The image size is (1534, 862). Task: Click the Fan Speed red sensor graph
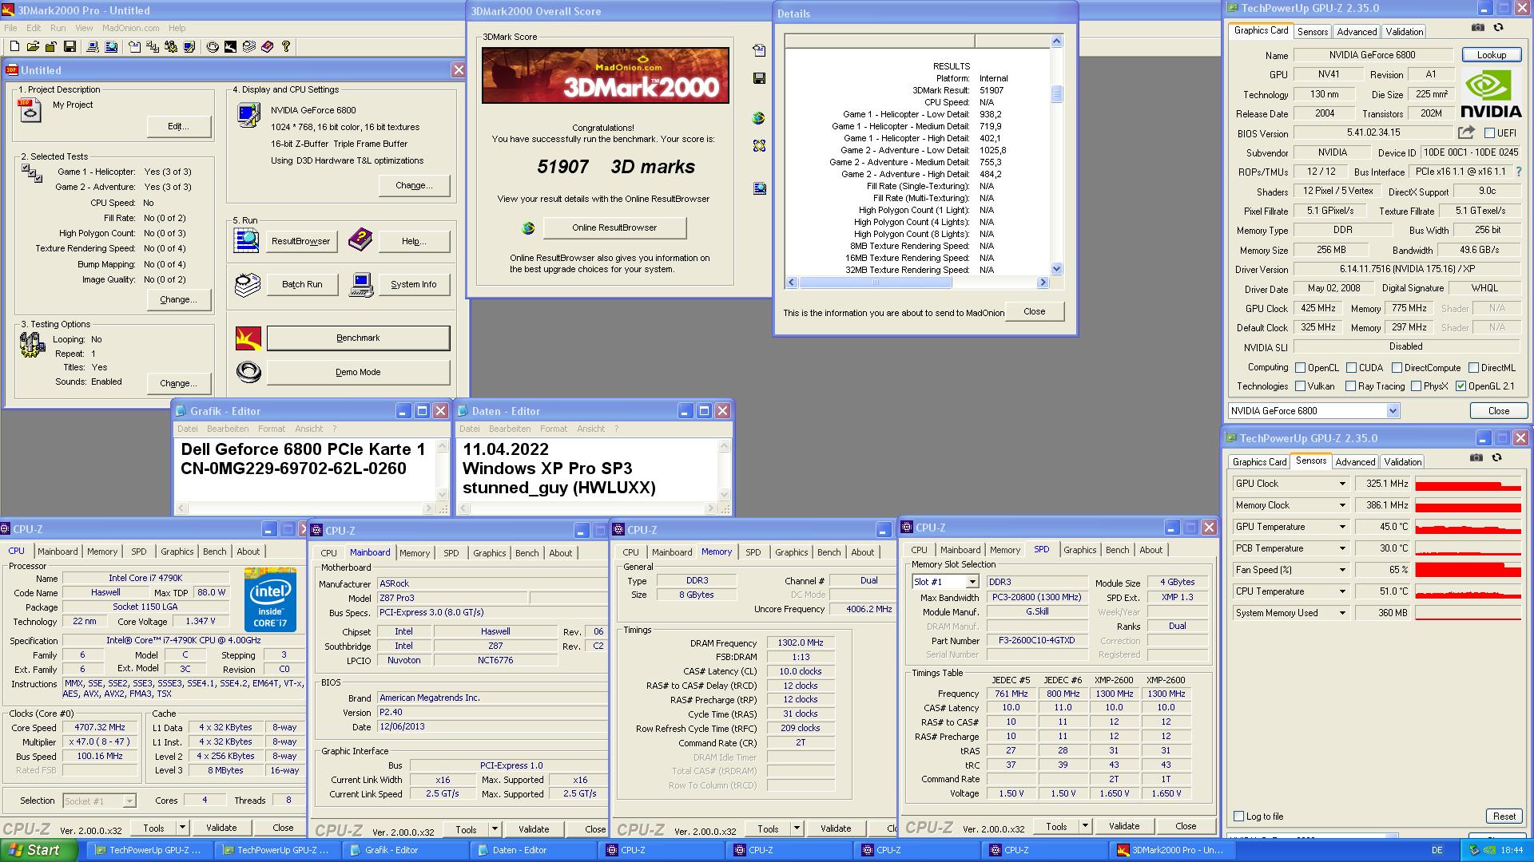1468,570
